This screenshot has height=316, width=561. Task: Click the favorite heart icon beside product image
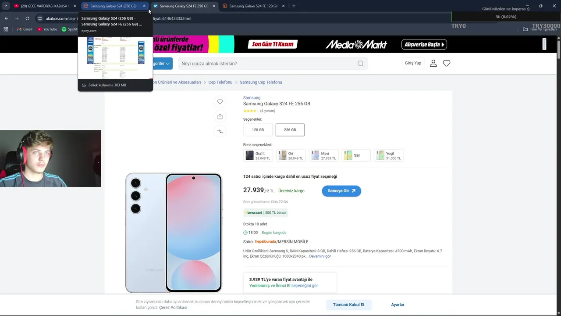pos(220,102)
